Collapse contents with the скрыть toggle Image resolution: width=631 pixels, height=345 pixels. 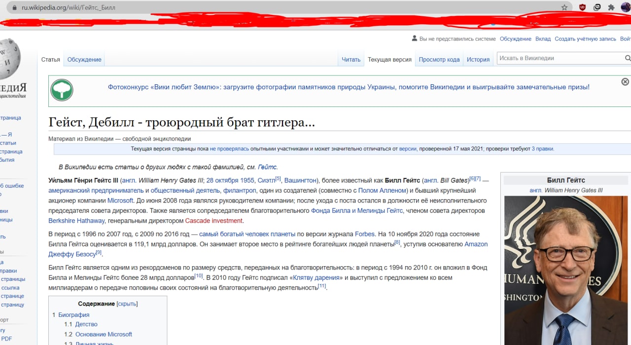pos(127,304)
